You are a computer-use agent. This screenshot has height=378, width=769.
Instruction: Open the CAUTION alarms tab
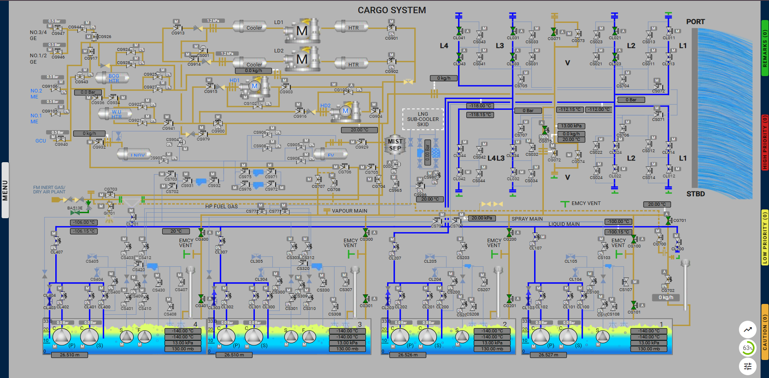point(765,332)
